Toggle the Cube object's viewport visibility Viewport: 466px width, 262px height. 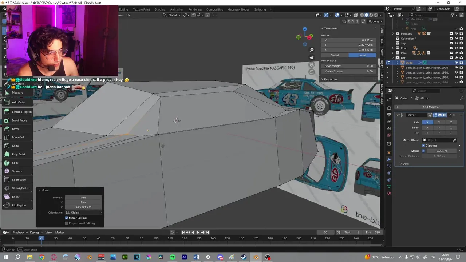pyautogui.click(x=457, y=63)
